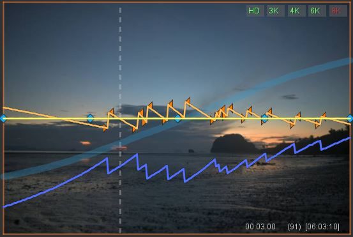Click the first blue diamond keyframe at left edge

point(3,118)
